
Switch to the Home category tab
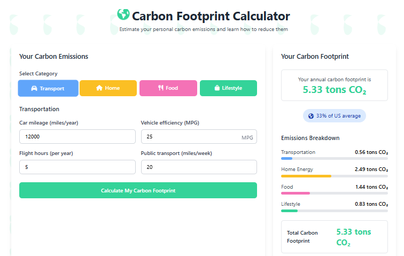[107, 88]
